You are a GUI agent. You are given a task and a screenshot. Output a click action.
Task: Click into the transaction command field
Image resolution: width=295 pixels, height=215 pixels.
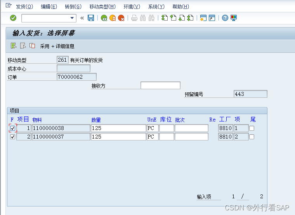point(46,18)
